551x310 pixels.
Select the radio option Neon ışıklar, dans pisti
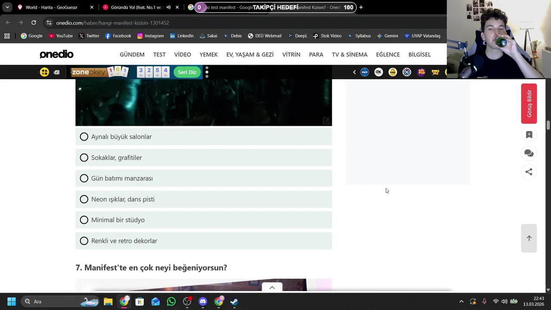point(204,199)
